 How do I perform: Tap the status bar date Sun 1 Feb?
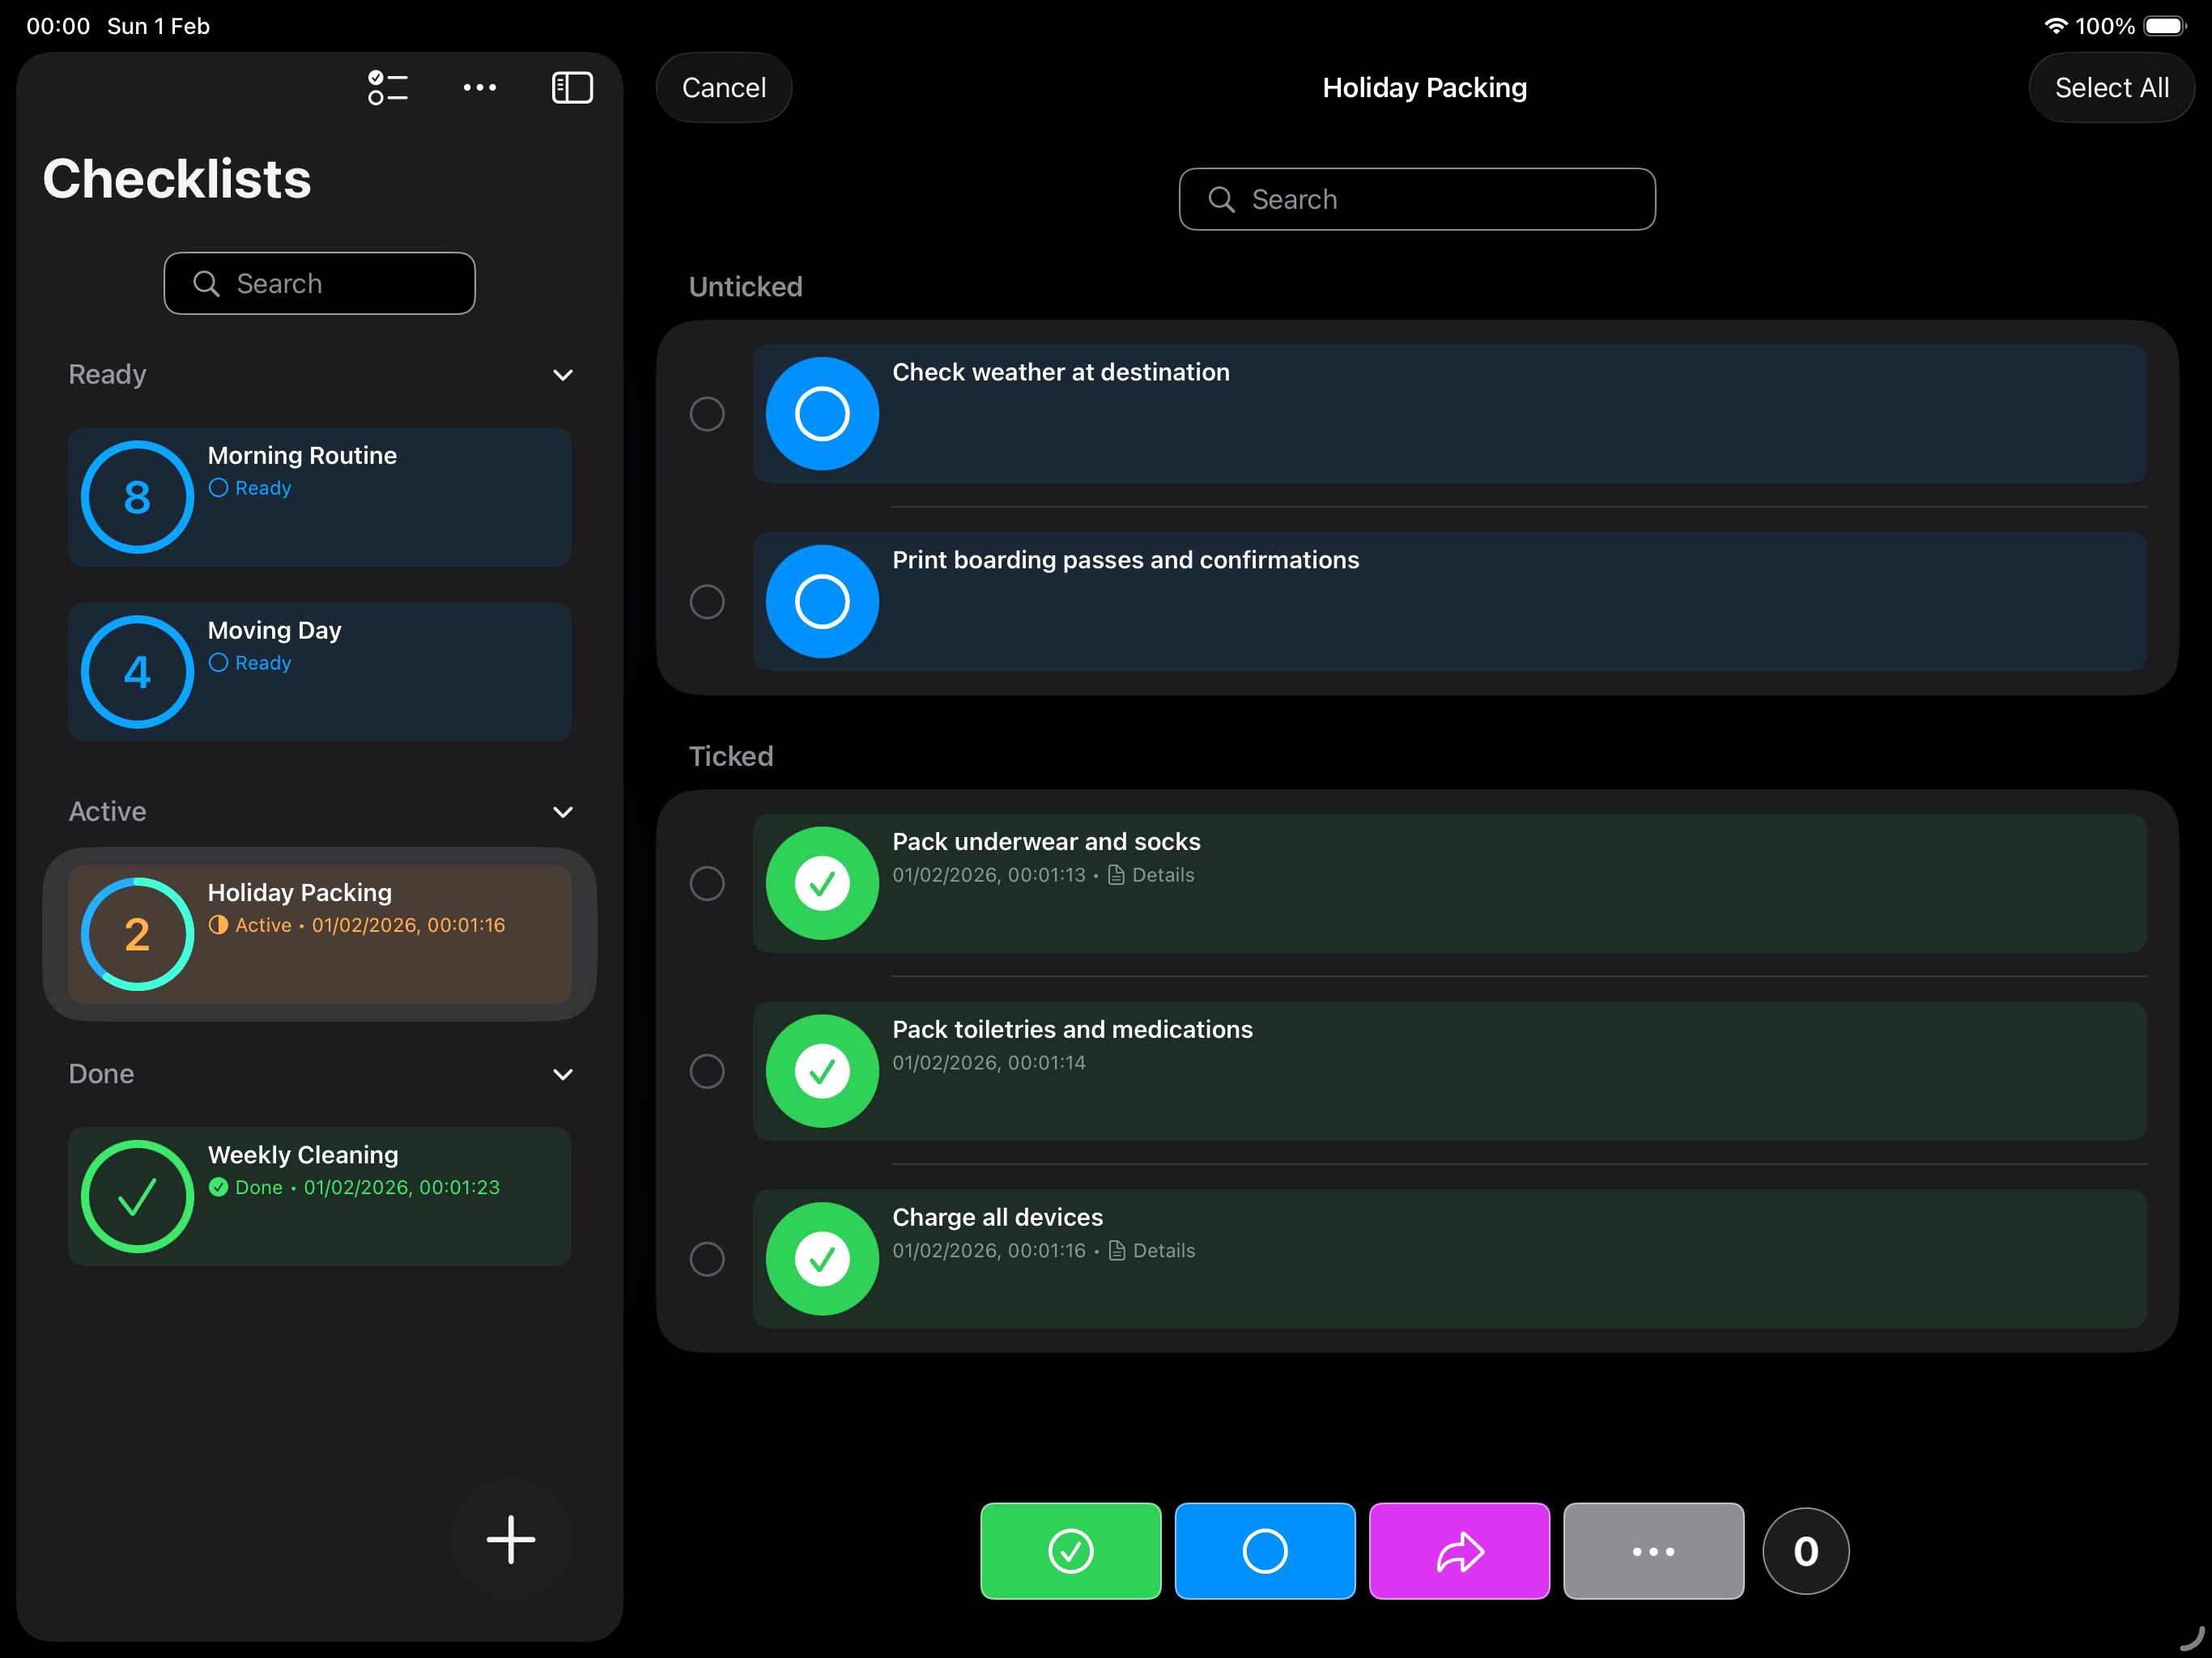[x=159, y=26]
